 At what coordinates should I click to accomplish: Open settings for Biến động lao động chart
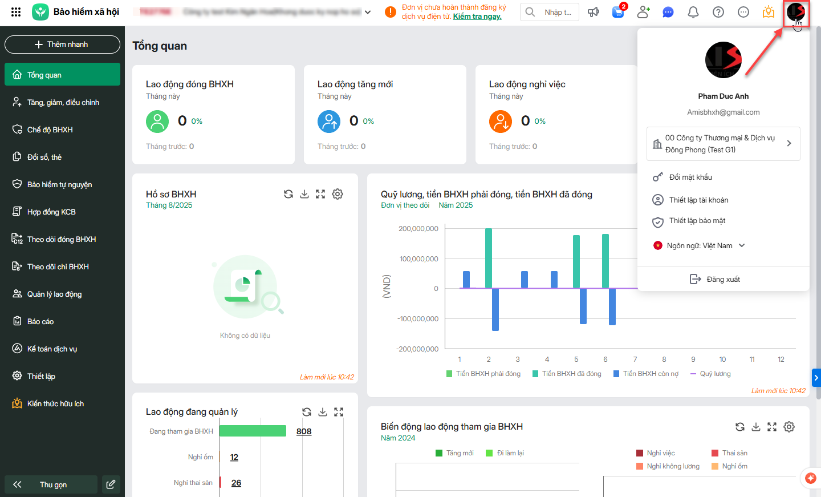click(789, 427)
